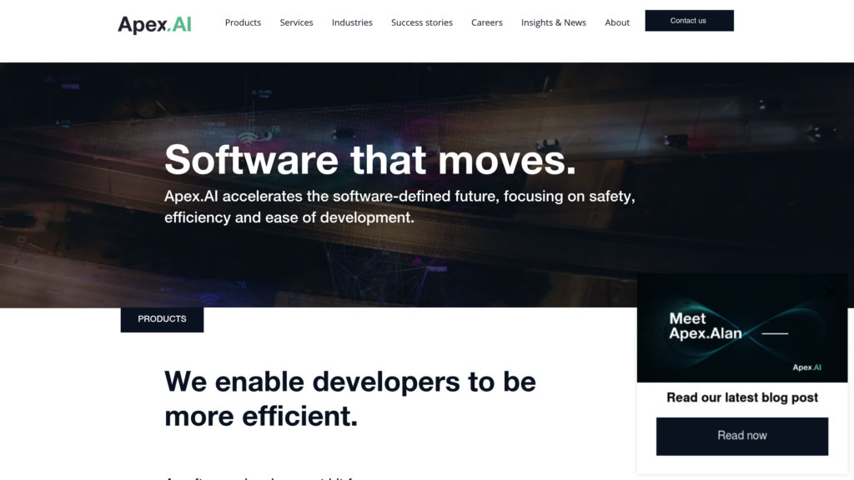Open the Services menu item

[296, 22]
